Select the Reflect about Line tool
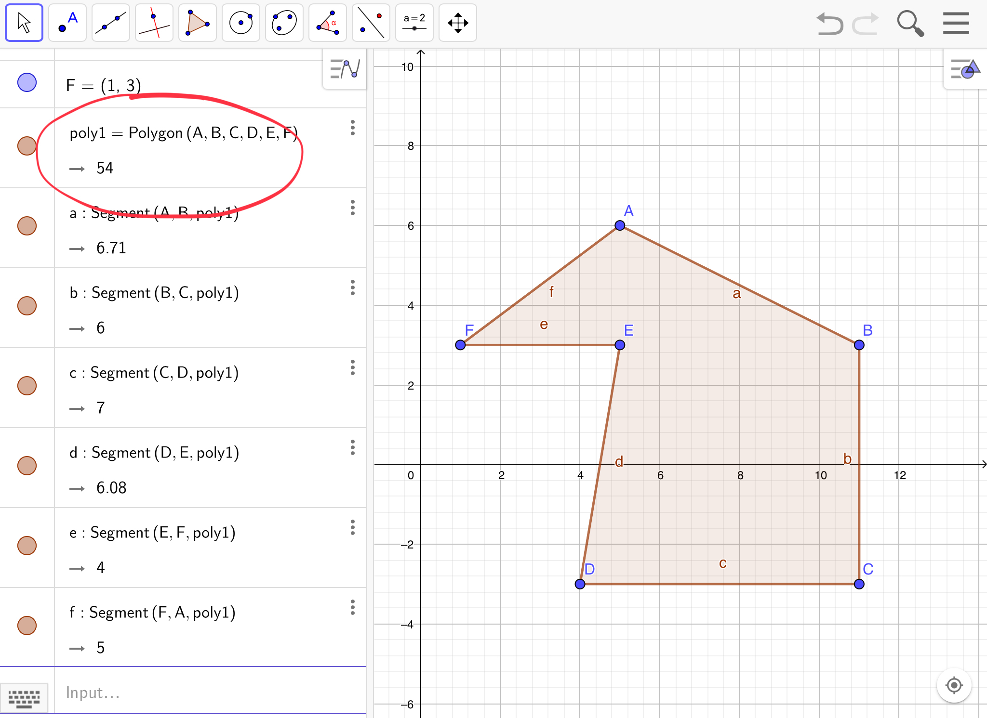Screen dimensions: 987x718 (371, 23)
